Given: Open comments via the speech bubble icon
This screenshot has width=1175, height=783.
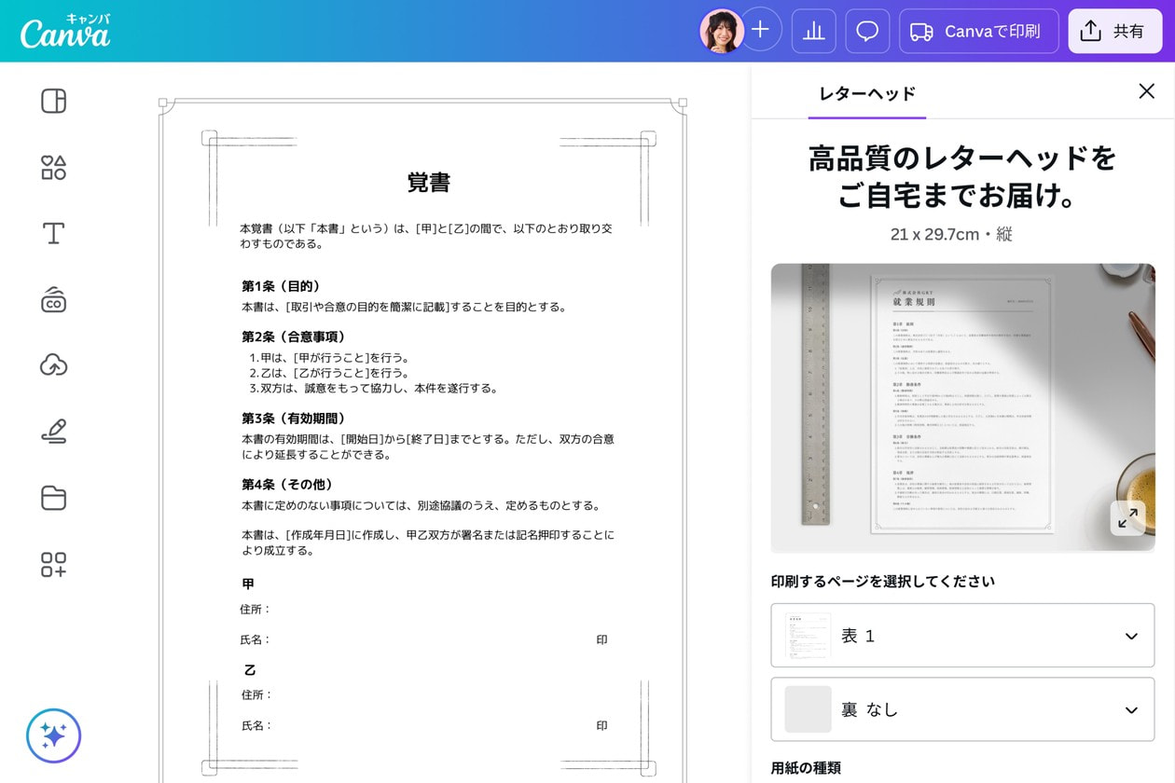Looking at the screenshot, I should pyautogui.click(x=867, y=31).
